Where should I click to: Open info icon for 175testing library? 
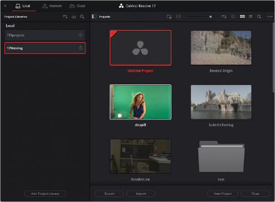click(x=80, y=48)
